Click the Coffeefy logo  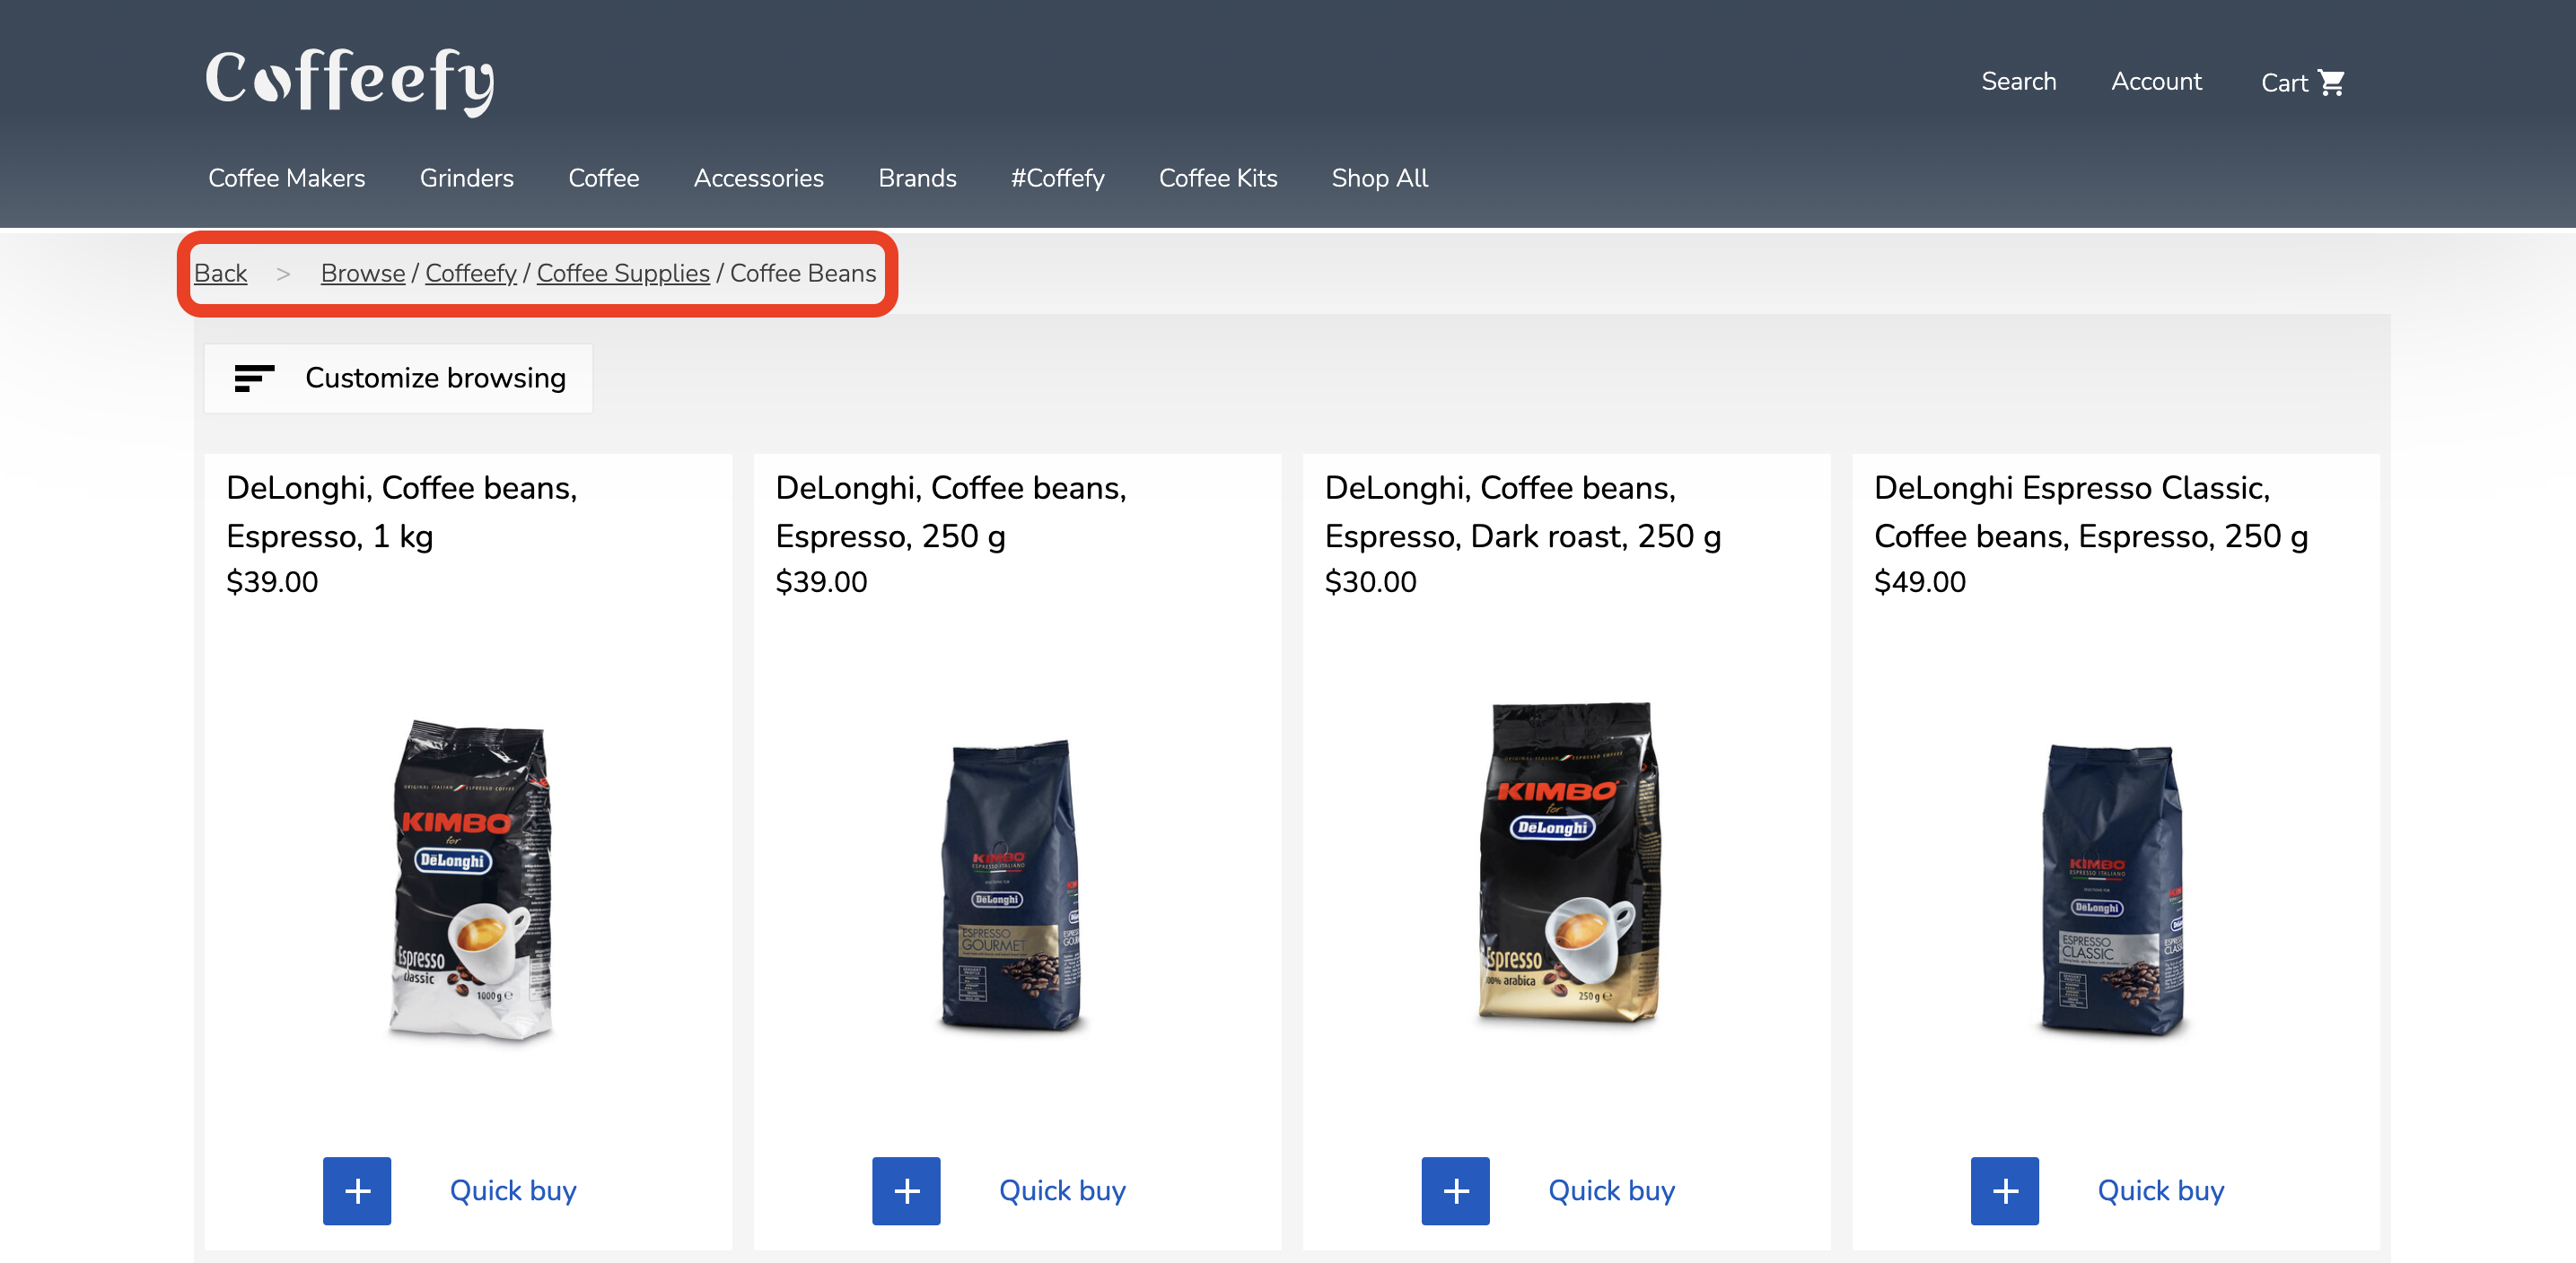(350, 81)
